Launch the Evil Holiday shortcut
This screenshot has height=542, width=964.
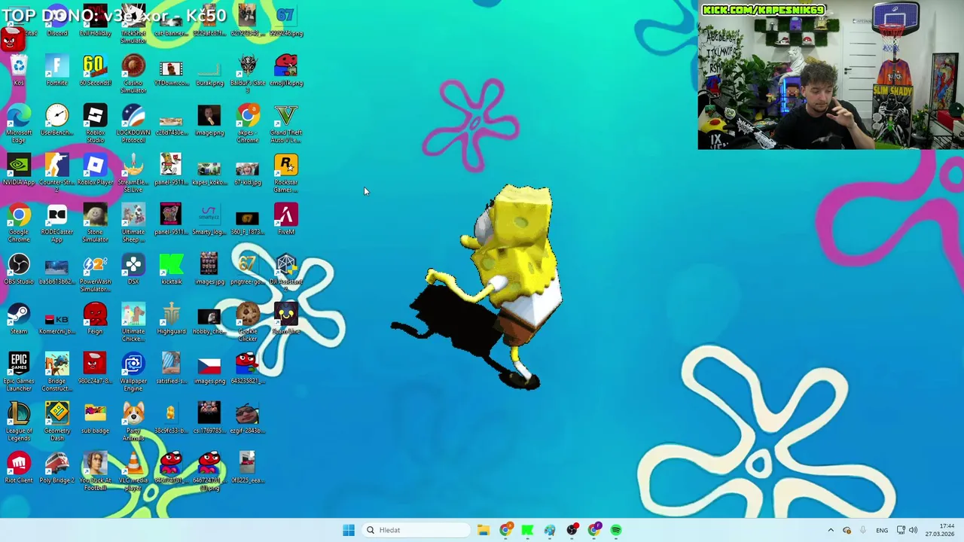95,21
